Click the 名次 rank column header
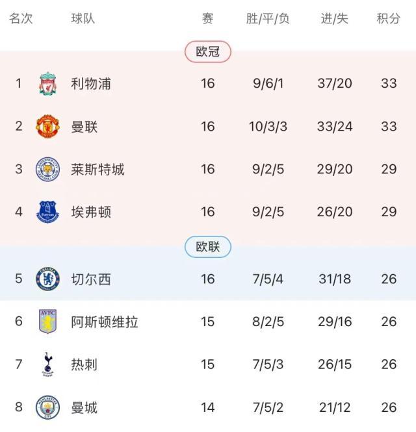416x432 pixels. coord(21,19)
